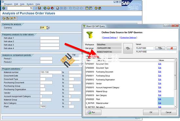Toggle the Item Category from-box

coord(41,103)
